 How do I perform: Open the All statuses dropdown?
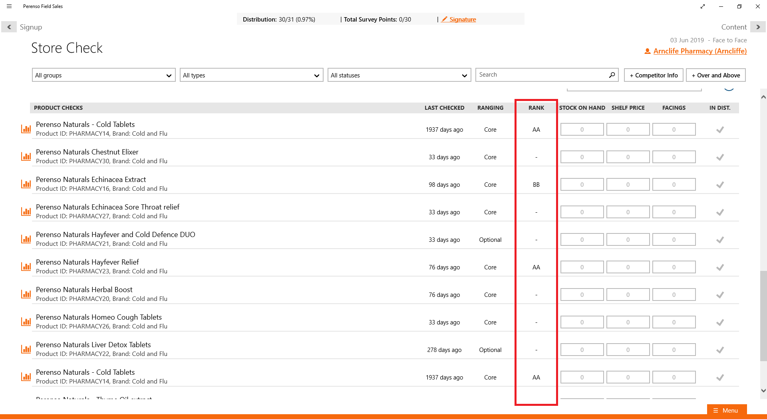pos(399,75)
